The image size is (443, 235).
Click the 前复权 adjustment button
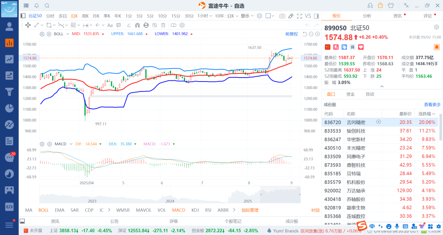[292, 34]
